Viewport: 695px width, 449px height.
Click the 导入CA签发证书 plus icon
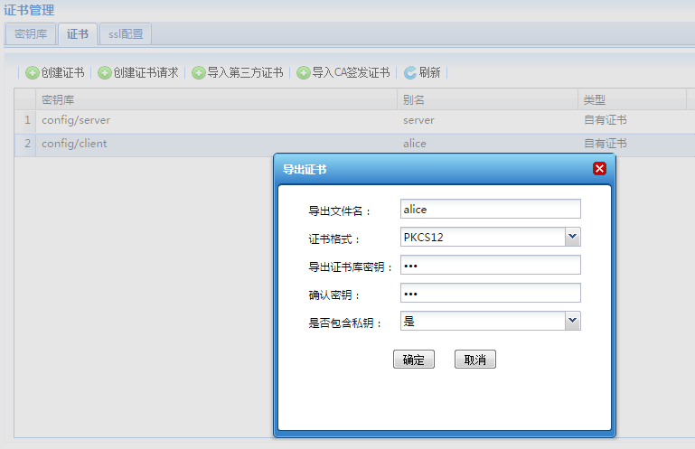(303, 72)
